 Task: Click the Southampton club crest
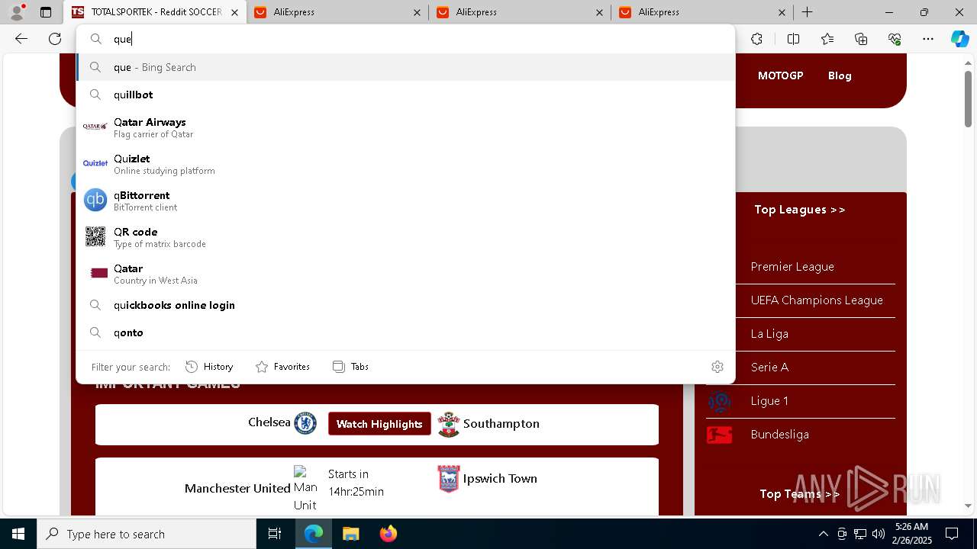tap(449, 424)
